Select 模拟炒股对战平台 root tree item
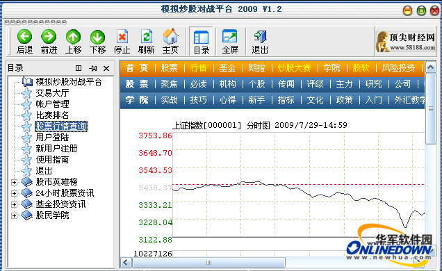442x271 pixels. tap(69, 82)
